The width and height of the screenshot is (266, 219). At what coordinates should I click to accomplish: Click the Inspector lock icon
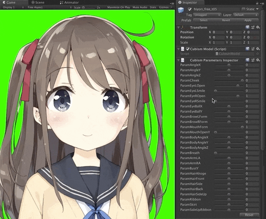coord(257,3)
